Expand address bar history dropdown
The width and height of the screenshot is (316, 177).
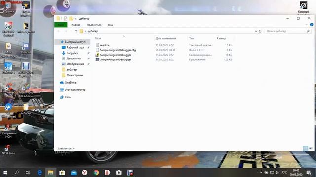[x=256, y=31]
